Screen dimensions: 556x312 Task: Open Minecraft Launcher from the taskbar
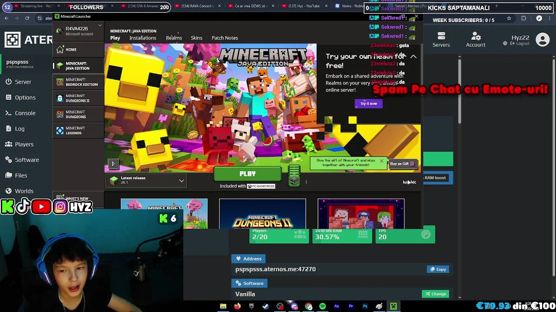(394, 306)
